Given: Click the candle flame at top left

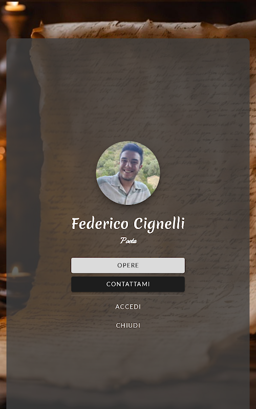Looking at the screenshot, I should point(13,4).
